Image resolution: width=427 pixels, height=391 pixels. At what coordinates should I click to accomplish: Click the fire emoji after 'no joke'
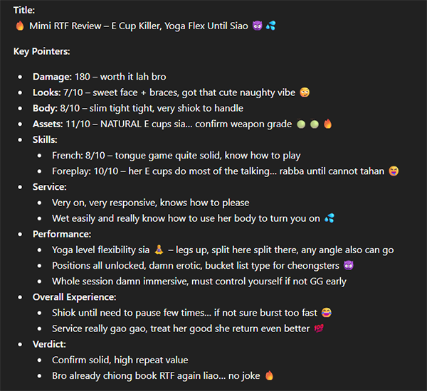pyautogui.click(x=269, y=375)
